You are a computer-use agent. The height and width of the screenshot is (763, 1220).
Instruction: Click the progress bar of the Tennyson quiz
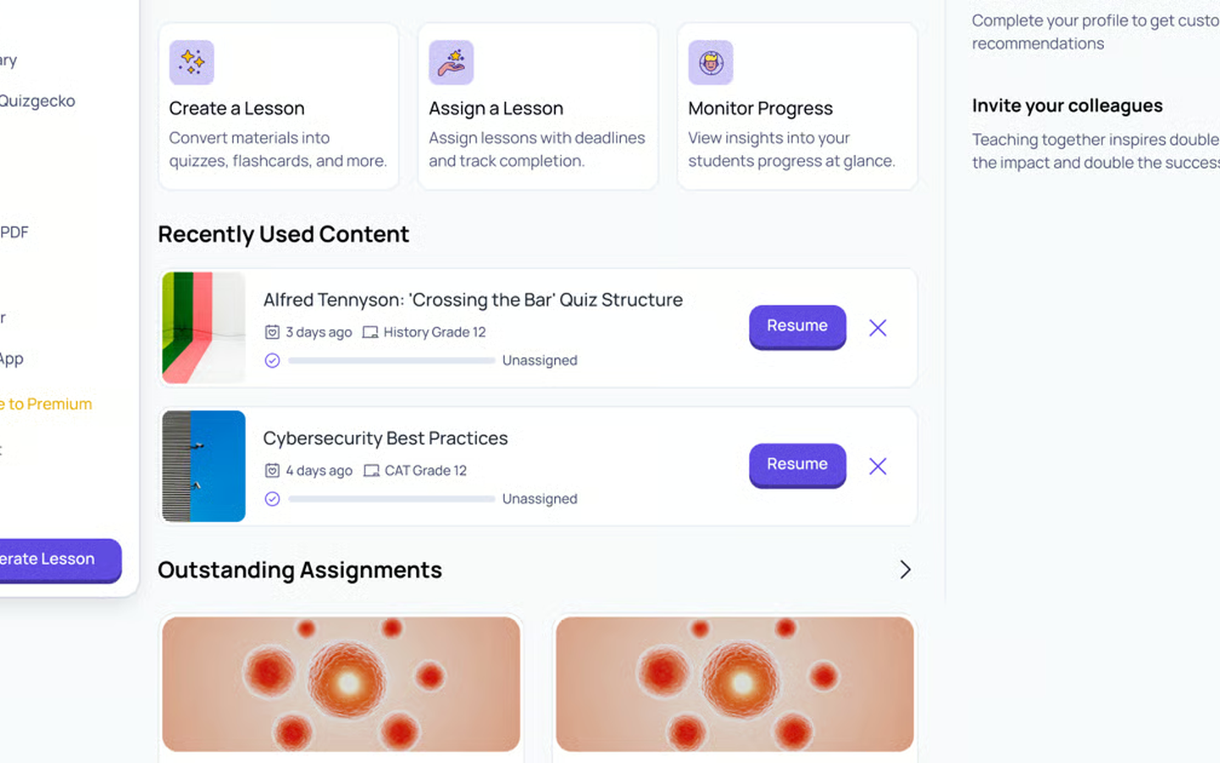pos(391,360)
